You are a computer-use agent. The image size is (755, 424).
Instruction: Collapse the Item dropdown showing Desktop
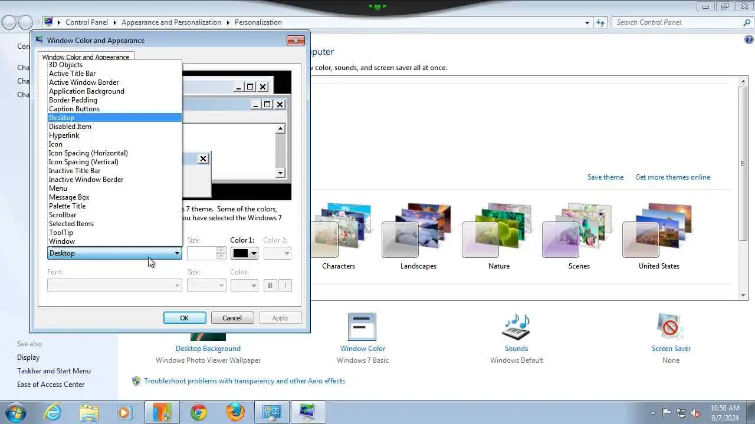click(x=114, y=253)
